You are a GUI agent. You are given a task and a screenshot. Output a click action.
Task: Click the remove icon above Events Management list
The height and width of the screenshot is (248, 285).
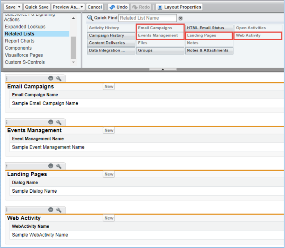coord(51,122)
